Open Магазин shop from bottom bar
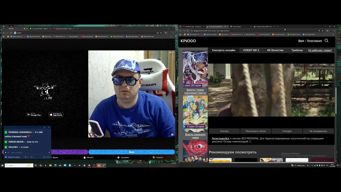This screenshot has height=192, width=341. [89, 157]
